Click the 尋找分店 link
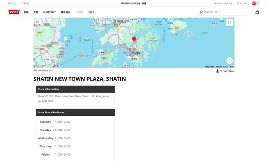 12,3
